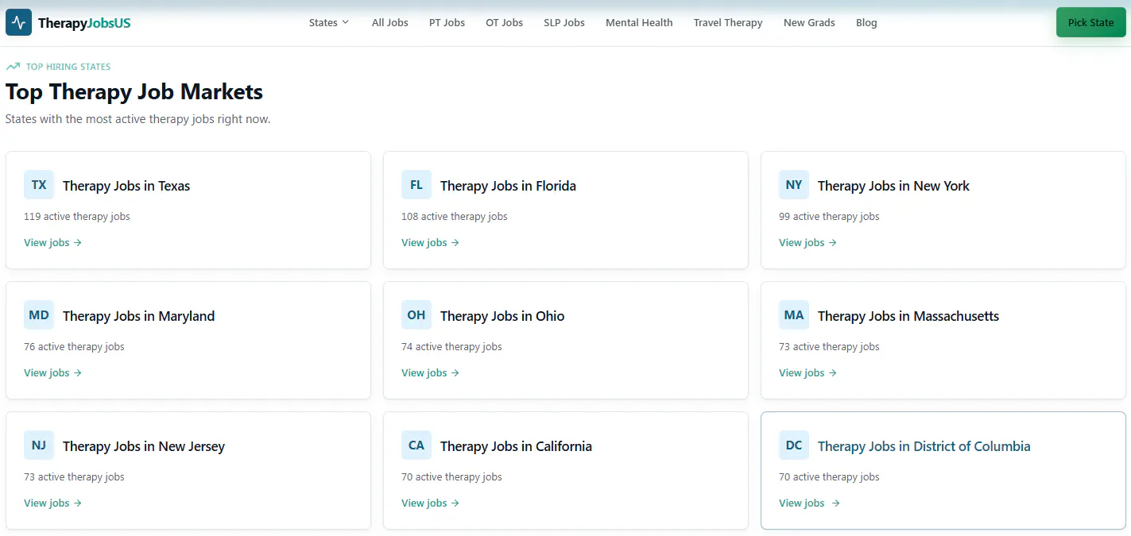
Task: Click the MA state badge icon
Action: point(794,315)
